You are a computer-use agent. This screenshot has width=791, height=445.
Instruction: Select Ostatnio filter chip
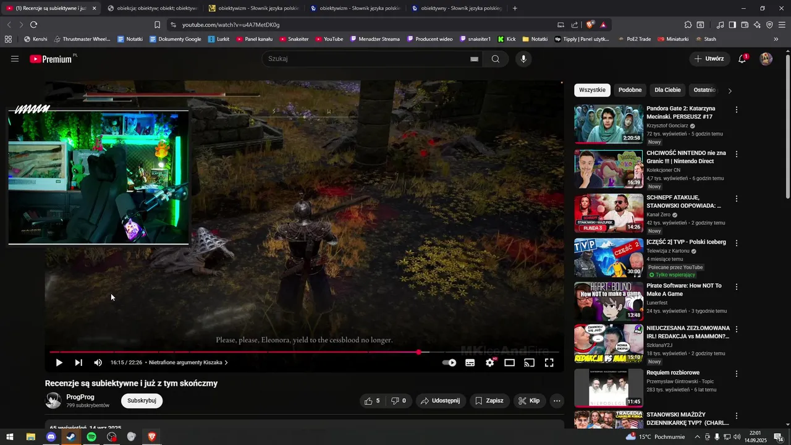704,90
